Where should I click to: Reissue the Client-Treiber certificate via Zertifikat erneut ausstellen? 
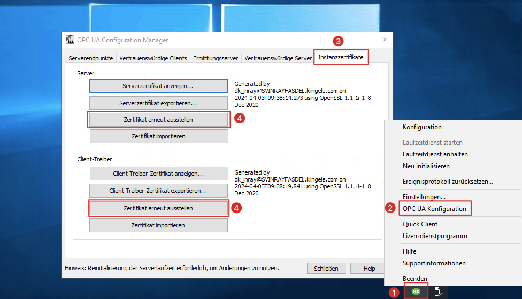click(158, 208)
